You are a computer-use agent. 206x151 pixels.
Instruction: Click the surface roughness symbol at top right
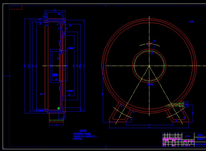point(192,22)
